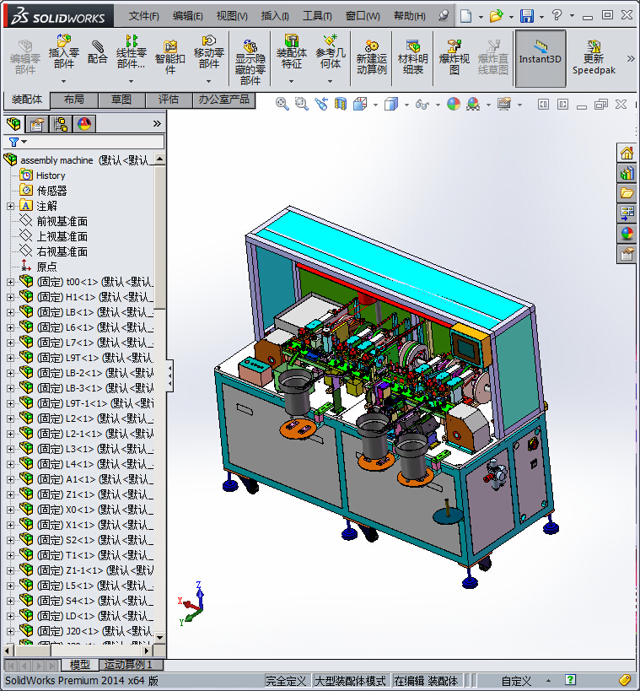Switch to the 布局 tab
640x691 pixels.
73,100
